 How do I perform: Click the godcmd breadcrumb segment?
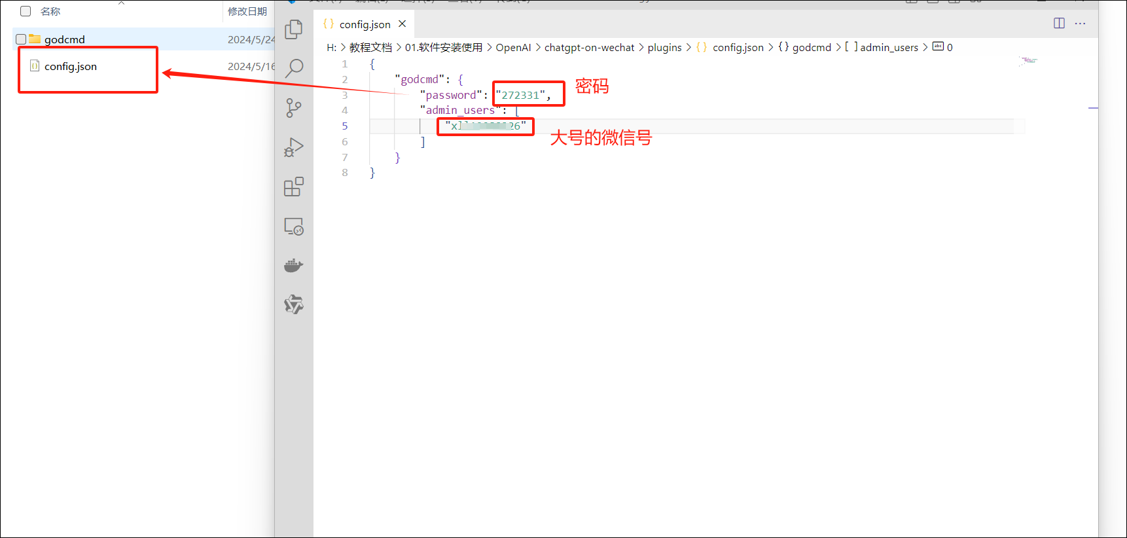click(812, 47)
